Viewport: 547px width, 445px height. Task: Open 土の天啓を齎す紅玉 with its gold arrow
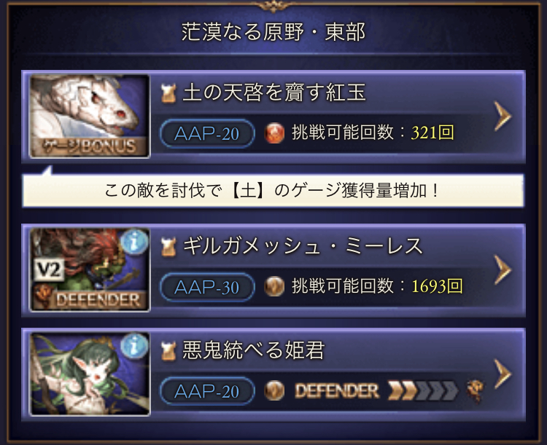[503, 117]
